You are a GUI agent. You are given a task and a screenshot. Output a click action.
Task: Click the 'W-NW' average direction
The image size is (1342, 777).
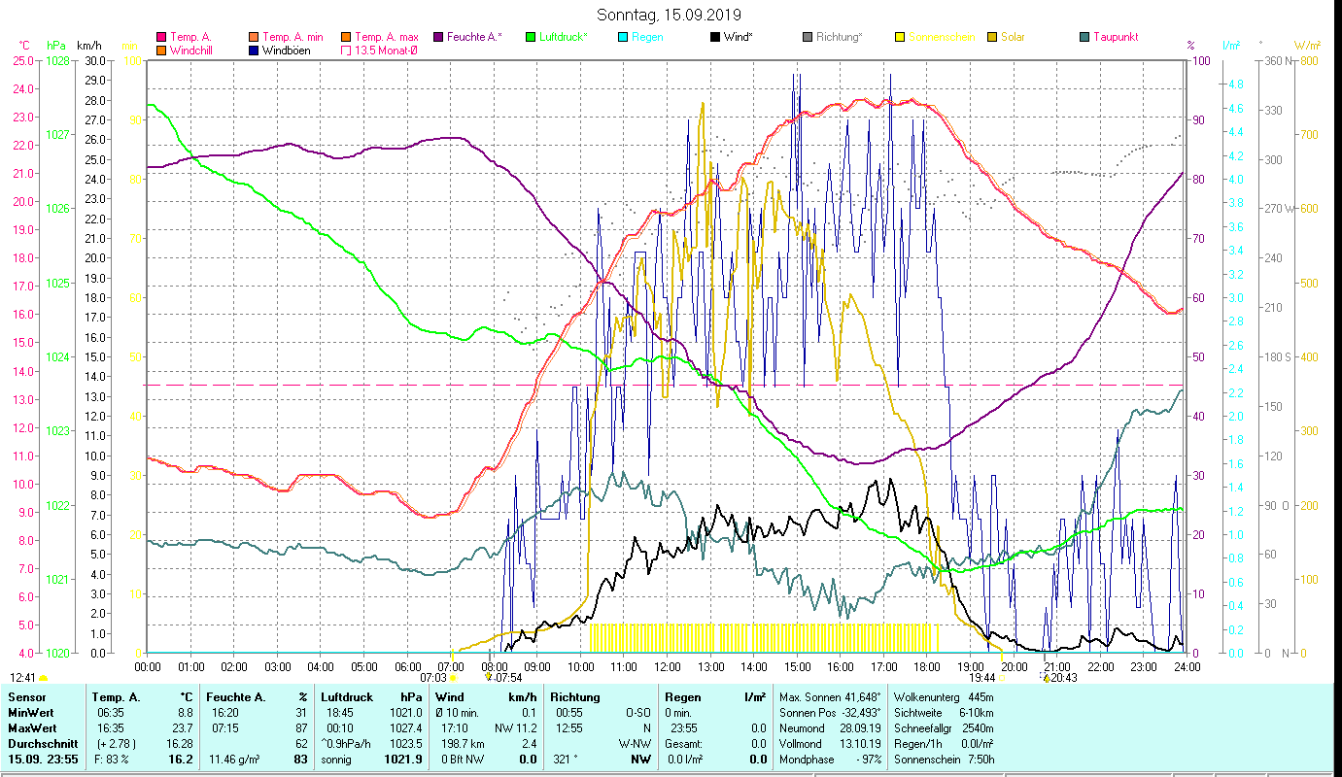(x=635, y=743)
